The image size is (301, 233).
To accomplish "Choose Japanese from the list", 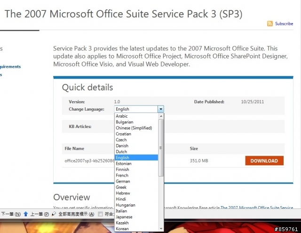I will coord(124,217).
